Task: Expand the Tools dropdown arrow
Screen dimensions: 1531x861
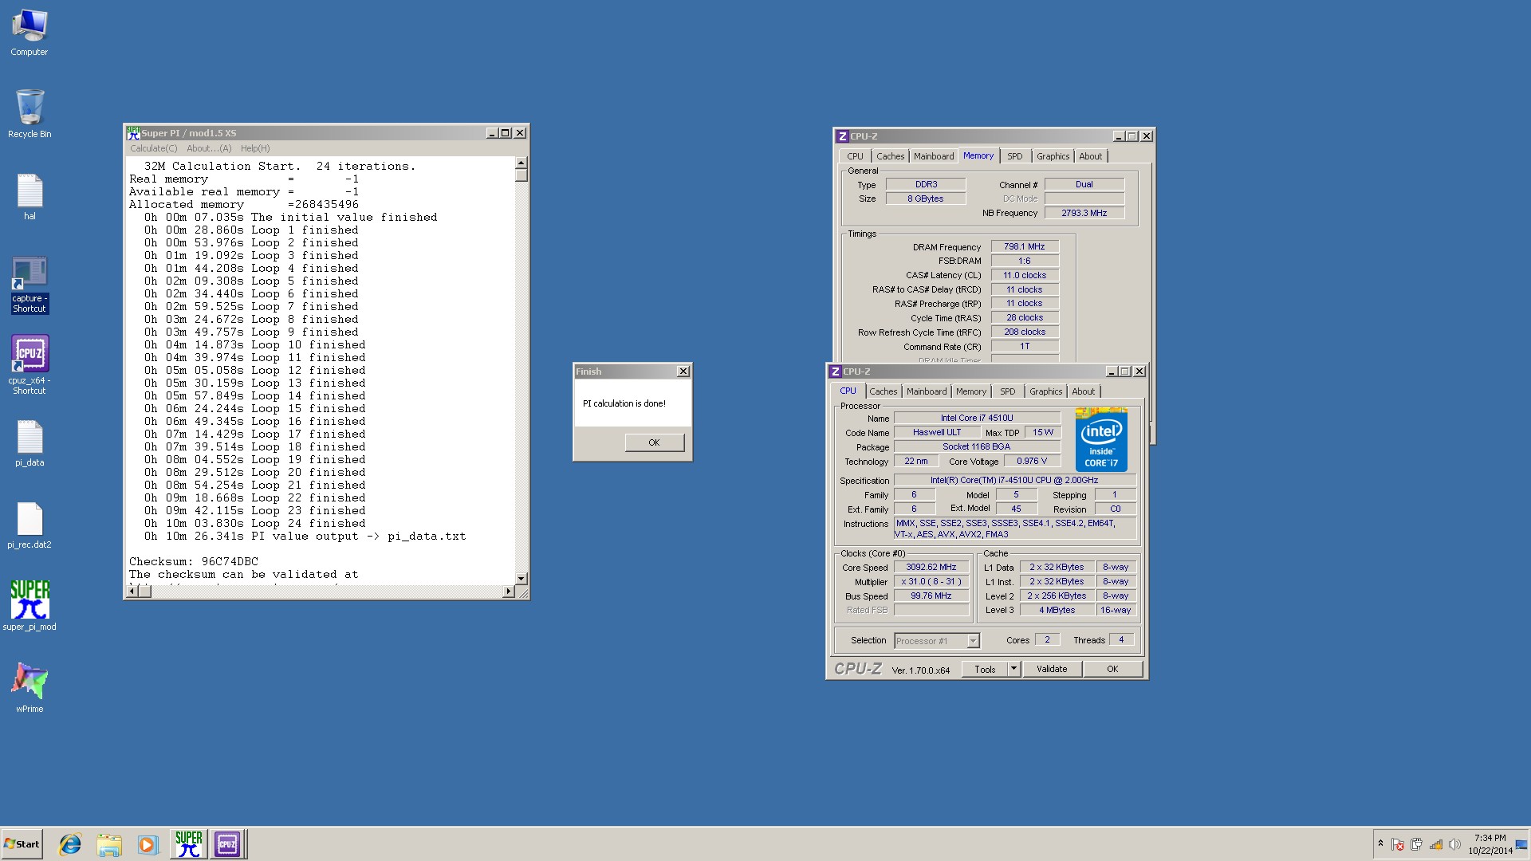Action: point(1013,670)
